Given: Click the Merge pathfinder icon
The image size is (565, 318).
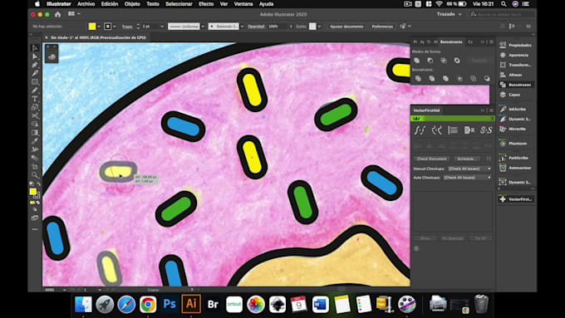Looking at the screenshot, I should (x=445, y=79).
